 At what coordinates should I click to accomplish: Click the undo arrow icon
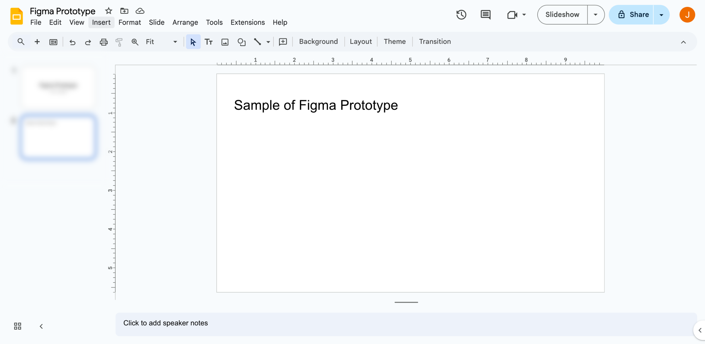[x=72, y=42]
